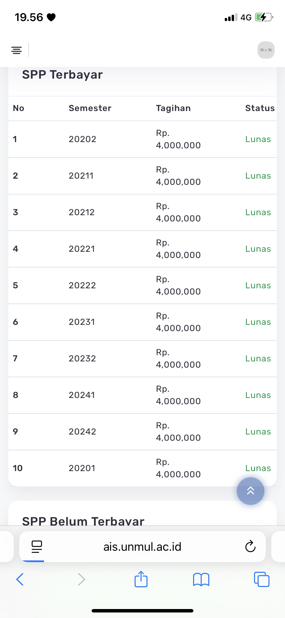Tap Lunas status for semester 20221
285x618 pixels.
click(x=258, y=249)
